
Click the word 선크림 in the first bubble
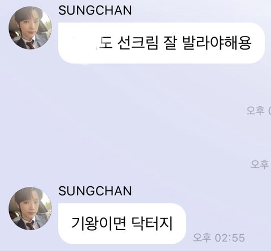tap(138, 43)
